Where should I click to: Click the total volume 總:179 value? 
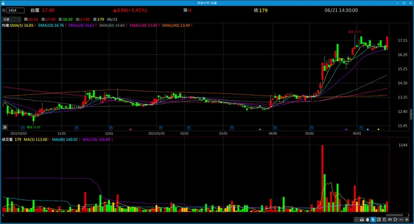coord(261,10)
